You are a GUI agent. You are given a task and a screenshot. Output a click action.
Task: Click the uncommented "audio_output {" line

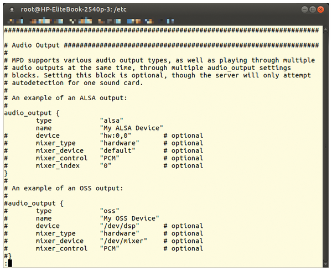[32, 113]
